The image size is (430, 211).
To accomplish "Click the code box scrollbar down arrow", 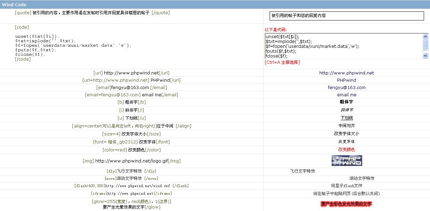I will pyautogui.click(x=425, y=55).
